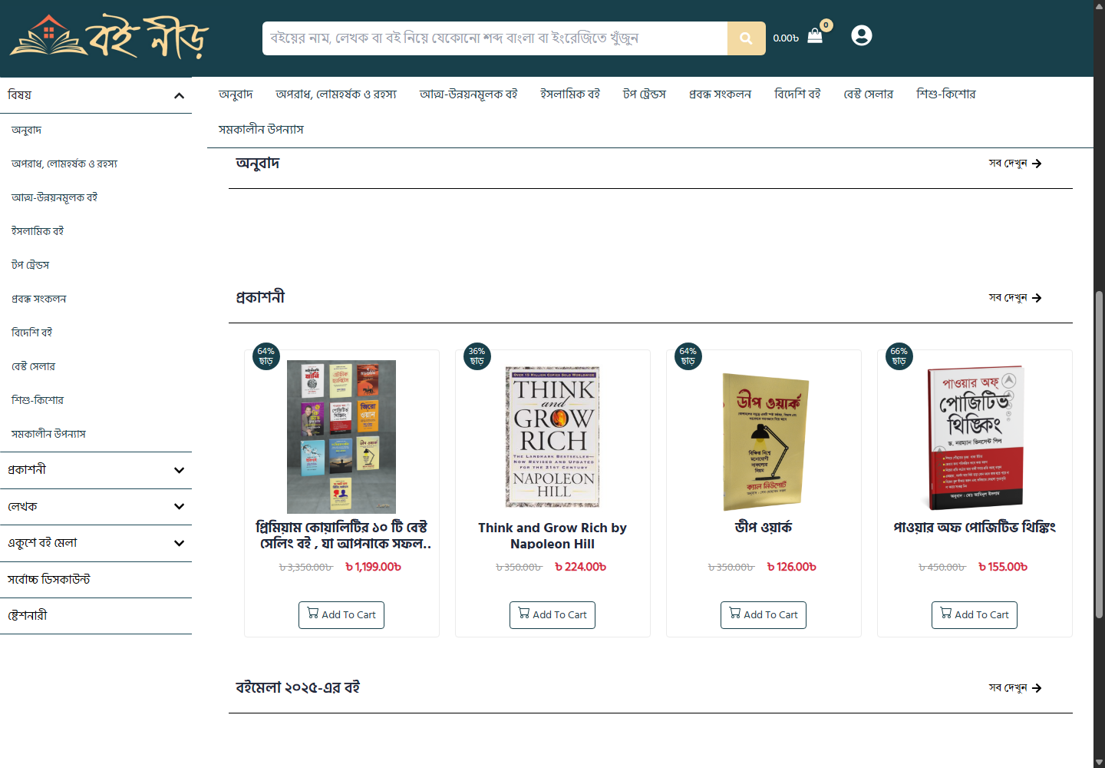Select অনুবাদ in the sidebar list
The width and height of the screenshot is (1105, 768).
pos(26,130)
